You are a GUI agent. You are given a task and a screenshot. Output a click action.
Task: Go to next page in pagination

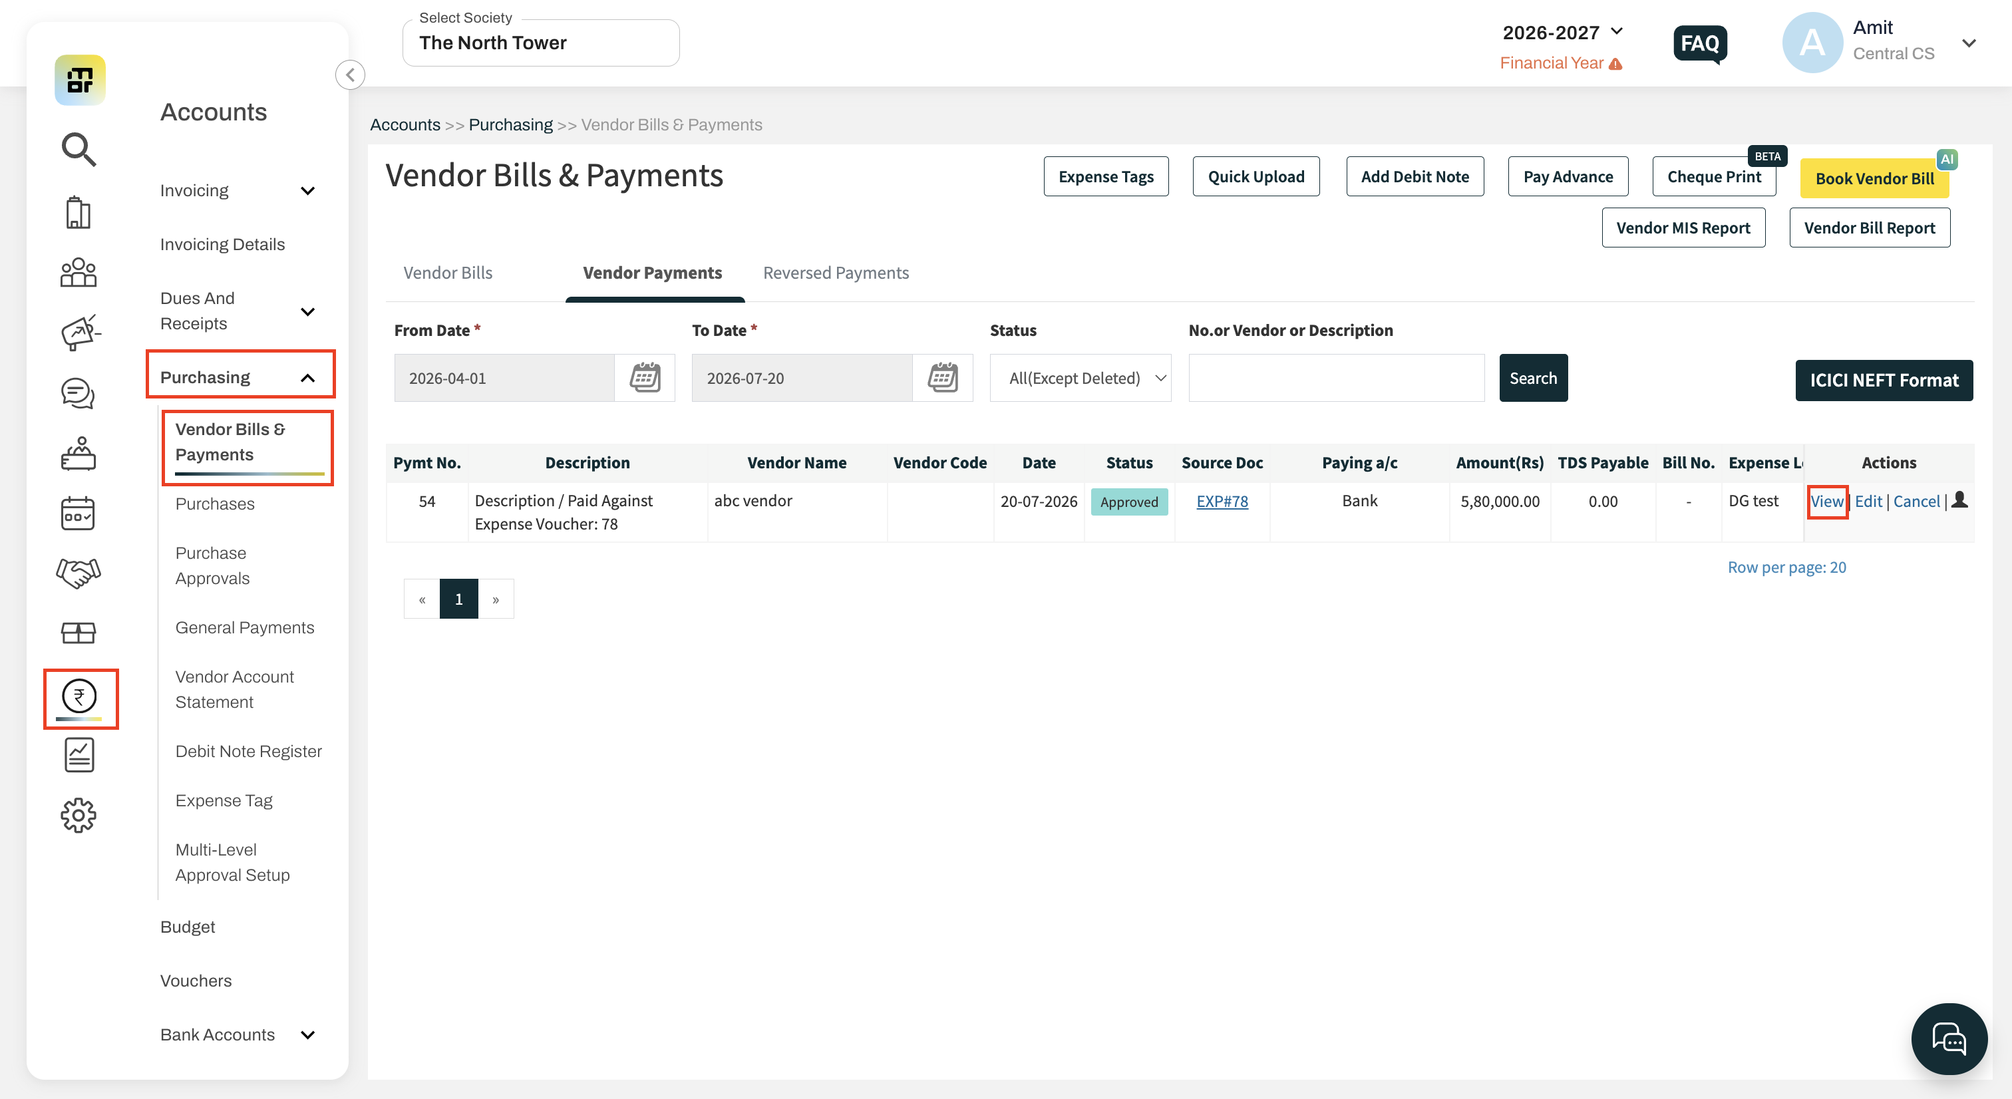[496, 599]
